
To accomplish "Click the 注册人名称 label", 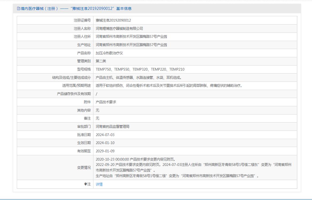I will click(82, 28).
